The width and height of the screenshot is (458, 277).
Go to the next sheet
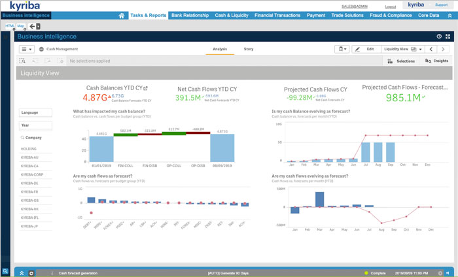click(x=443, y=49)
